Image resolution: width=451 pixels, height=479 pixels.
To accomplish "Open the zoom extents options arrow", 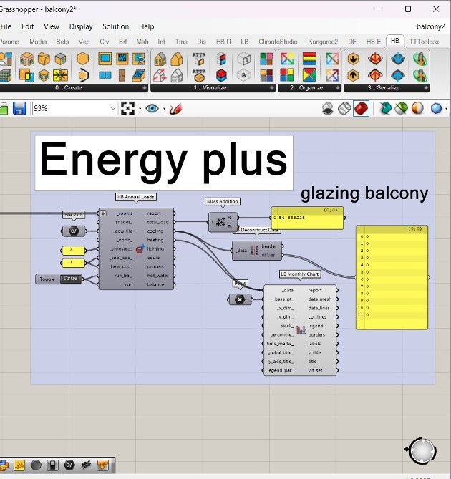I will pyautogui.click(x=140, y=109).
